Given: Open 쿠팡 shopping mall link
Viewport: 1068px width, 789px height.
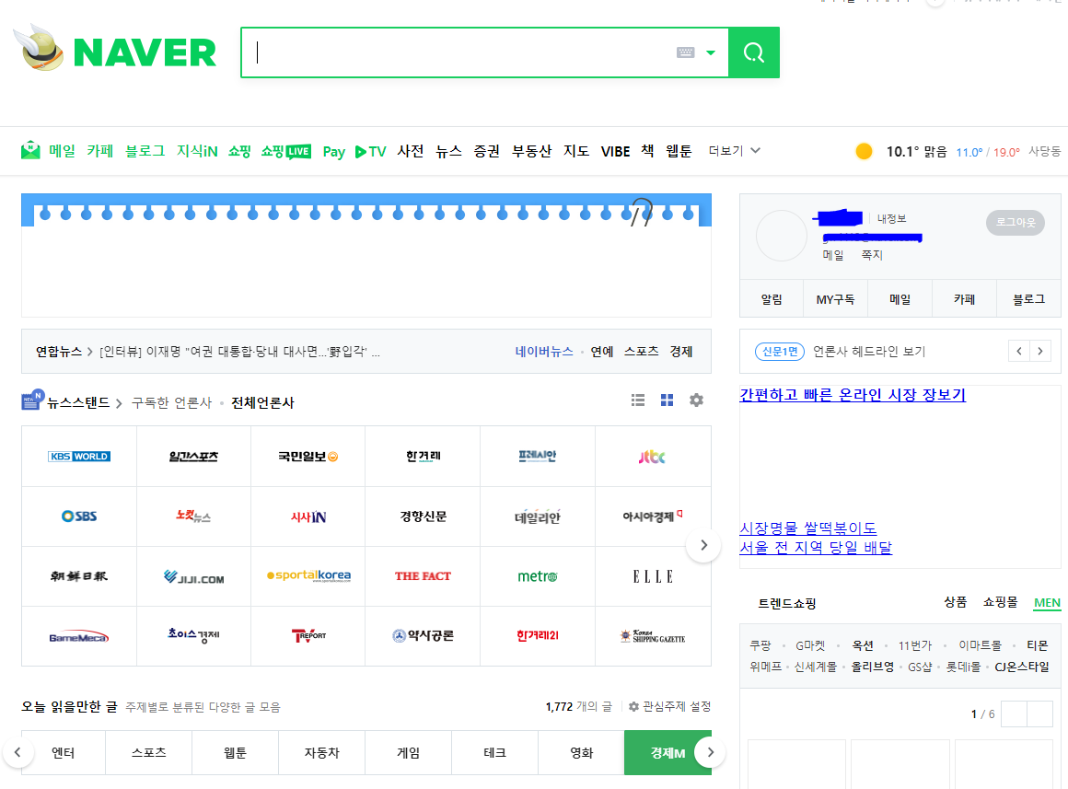Looking at the screenshot, I should pyautogui.click(x=760, y=645).
